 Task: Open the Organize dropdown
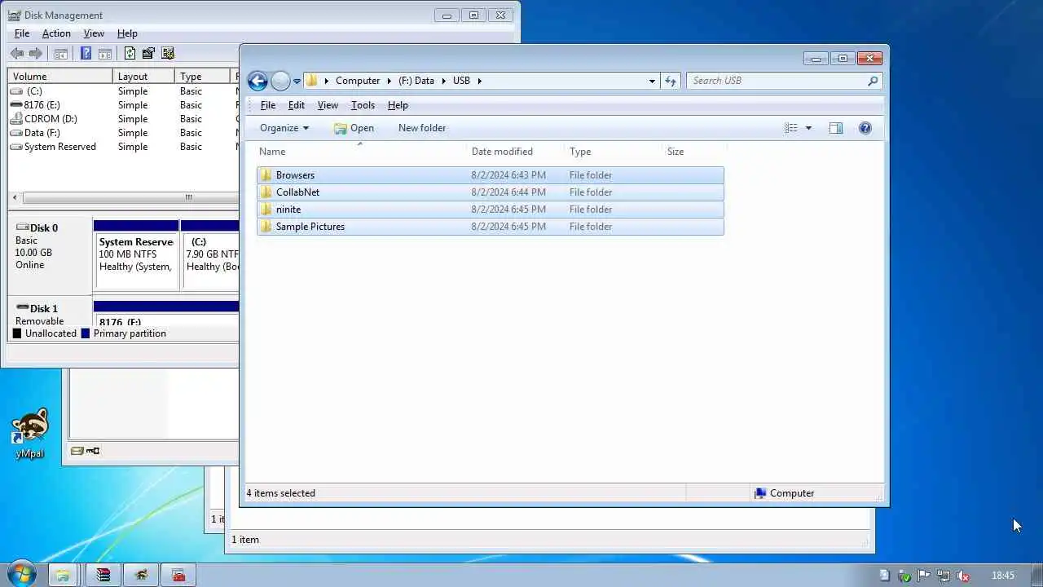pos(284,128)
